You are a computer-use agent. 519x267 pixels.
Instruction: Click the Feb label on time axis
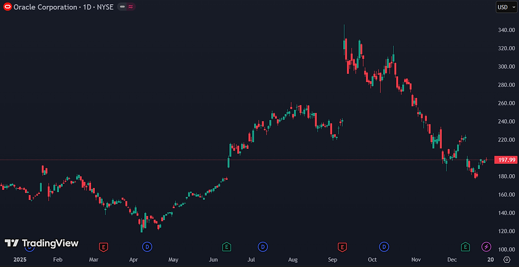(x=58, y=260)
